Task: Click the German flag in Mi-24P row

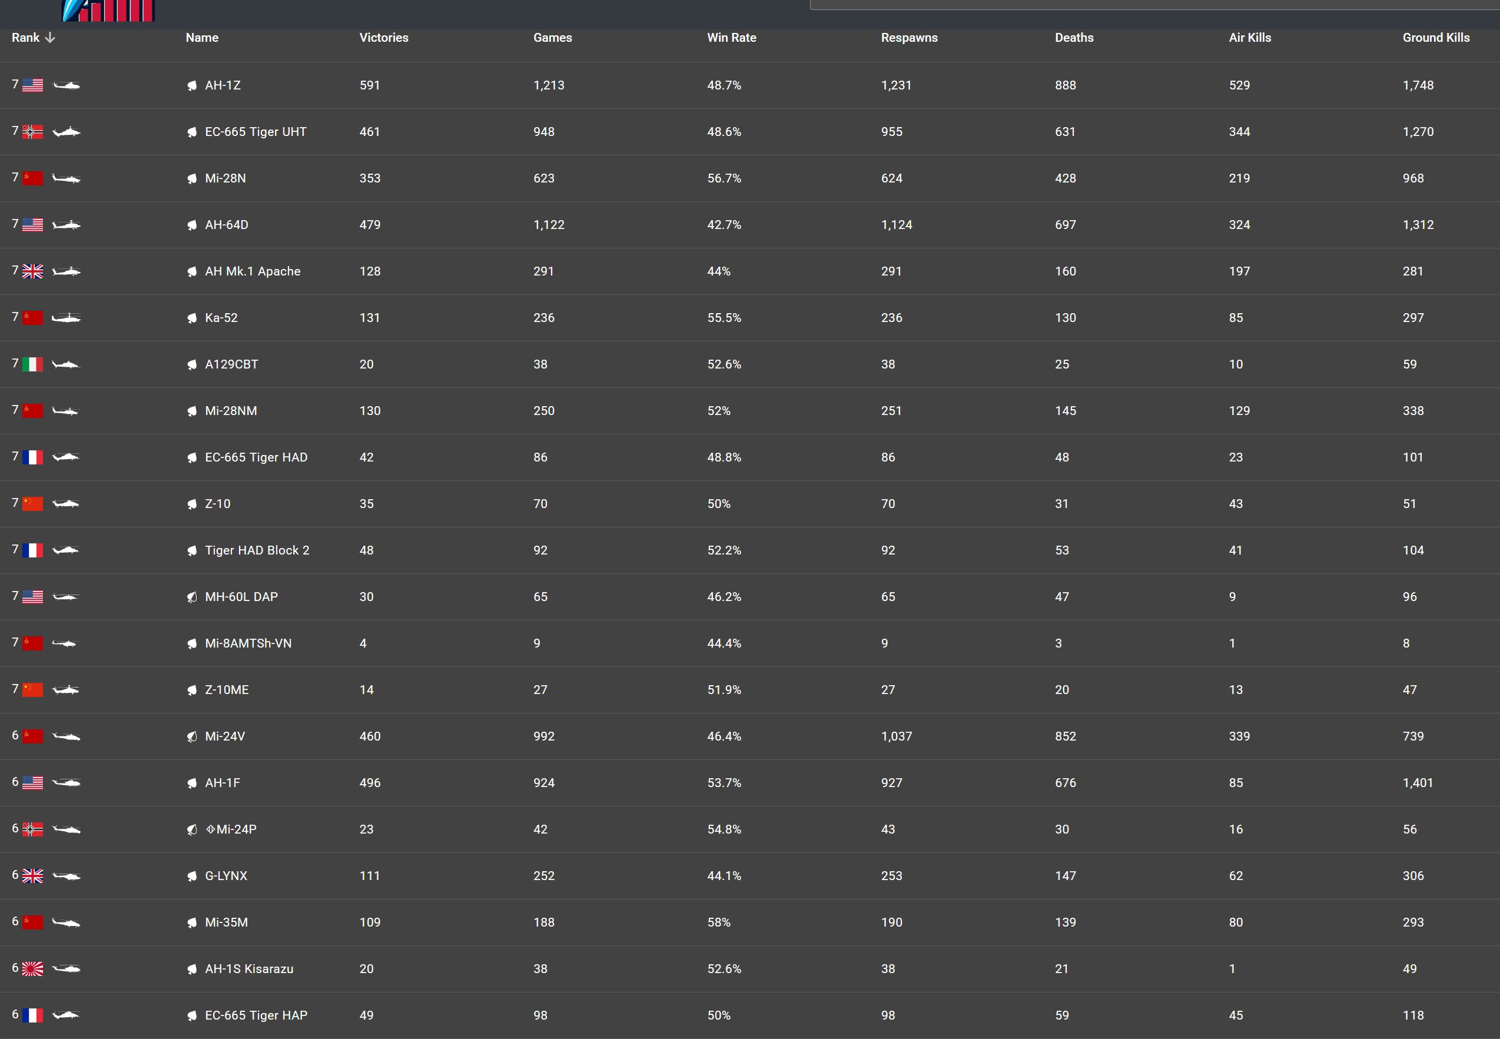Action: coord(32,829)
